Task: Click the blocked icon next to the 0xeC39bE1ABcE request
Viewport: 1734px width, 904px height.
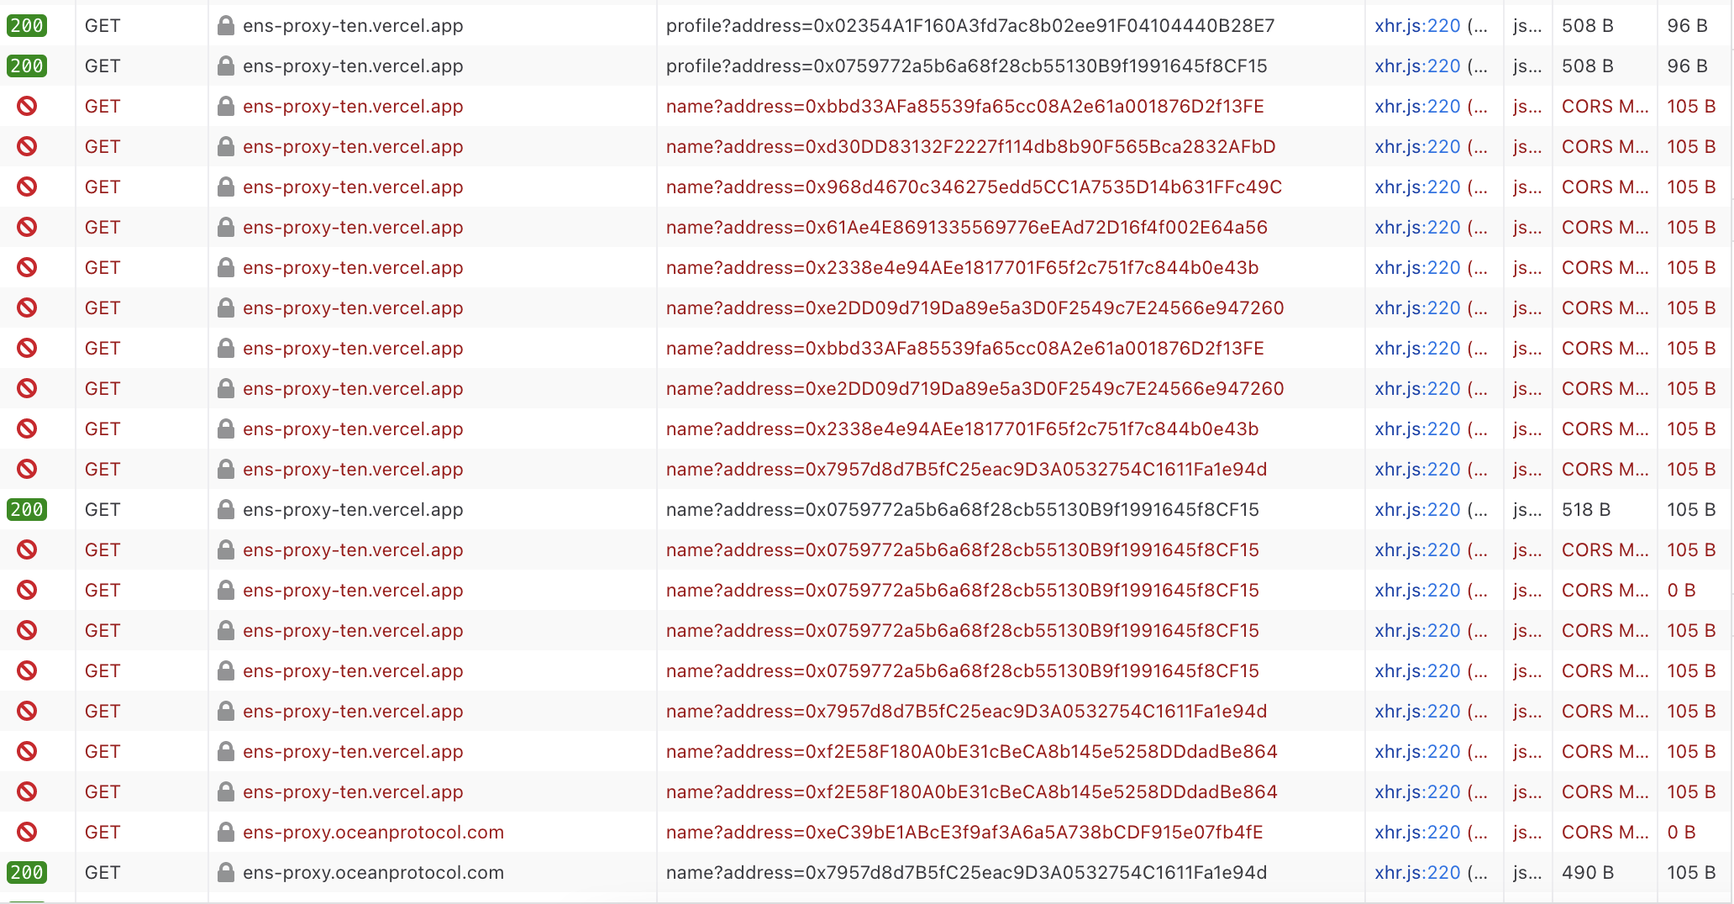Action: tap(27, 832)
